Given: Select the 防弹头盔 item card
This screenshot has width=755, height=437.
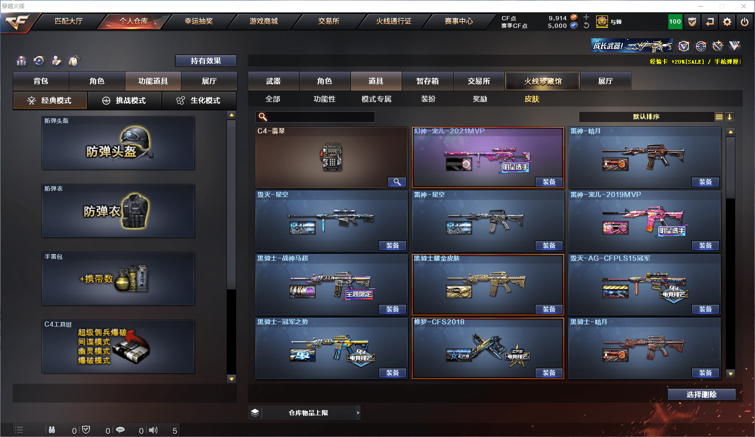Looking at the screenshot, I should tap(118, 143).
